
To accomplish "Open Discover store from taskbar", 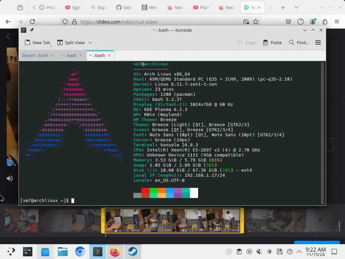I will tap(45, 252).
